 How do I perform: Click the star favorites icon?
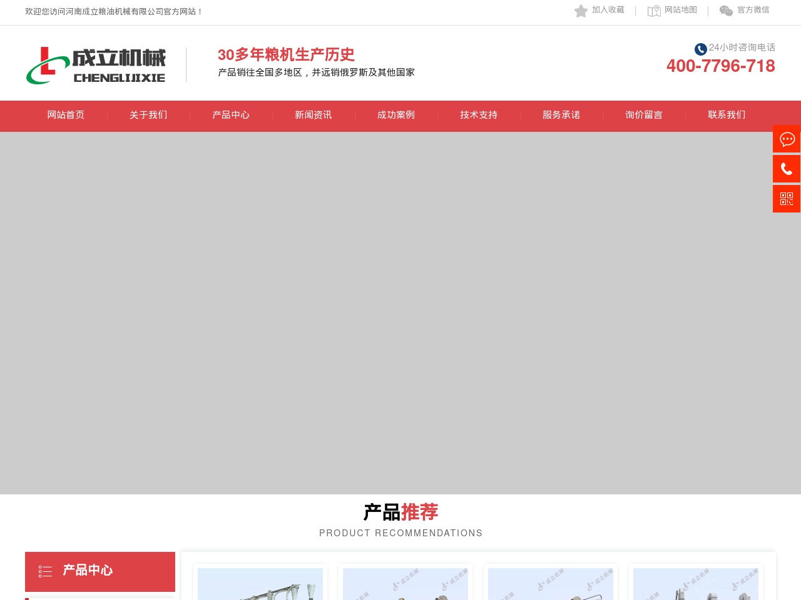coord(581,11)
